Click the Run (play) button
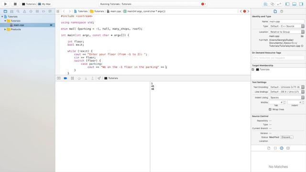 click(x=5, y=4)
